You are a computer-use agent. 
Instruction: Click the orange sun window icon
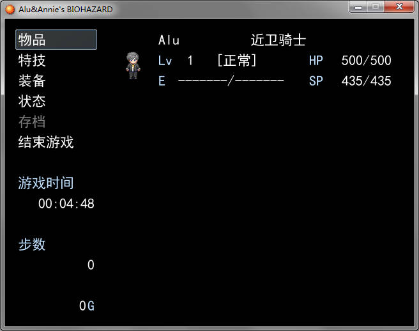tap(10, 10)
